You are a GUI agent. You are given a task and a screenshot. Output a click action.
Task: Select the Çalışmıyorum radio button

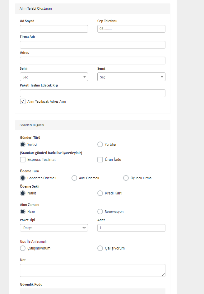[x=23, y=248]
